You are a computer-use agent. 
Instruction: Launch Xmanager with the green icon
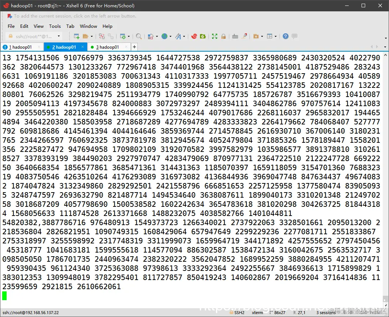tap(203, 37)
